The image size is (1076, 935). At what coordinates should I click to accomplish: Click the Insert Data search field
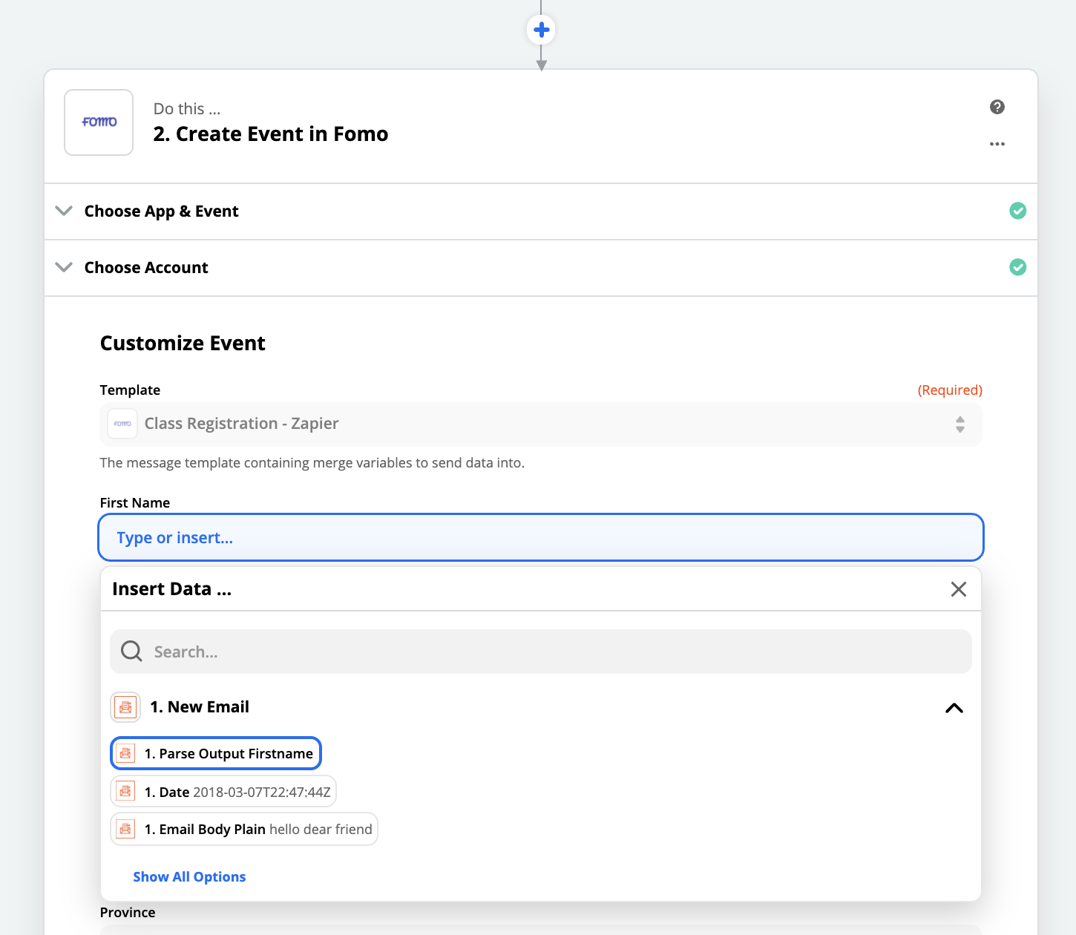click(x=541, y=652)
